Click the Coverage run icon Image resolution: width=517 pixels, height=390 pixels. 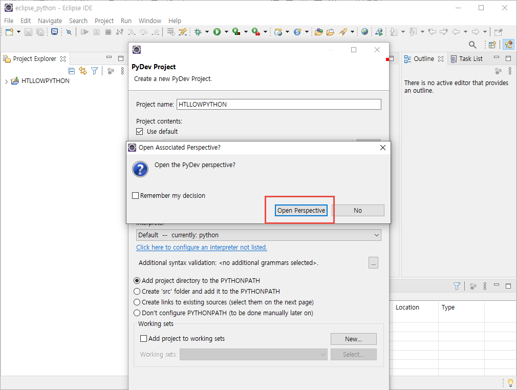click(x=236, y=32)
